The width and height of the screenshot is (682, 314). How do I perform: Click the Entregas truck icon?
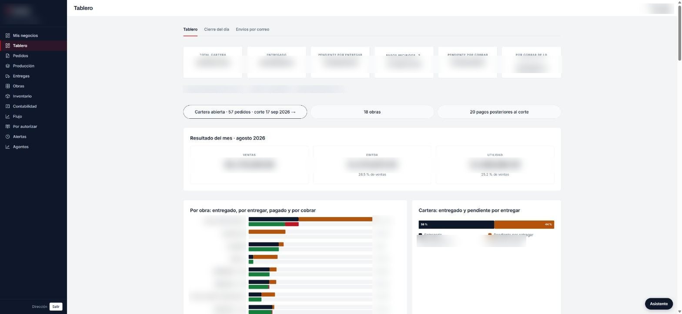tap(7, 76)
